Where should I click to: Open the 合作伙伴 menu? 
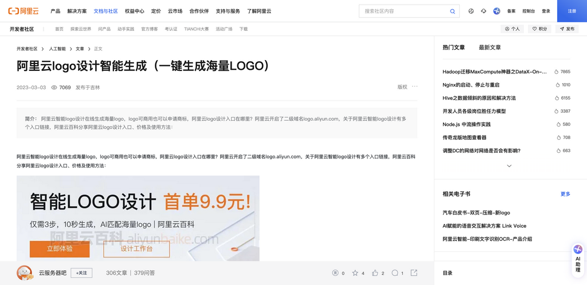[x=199, y=11]
